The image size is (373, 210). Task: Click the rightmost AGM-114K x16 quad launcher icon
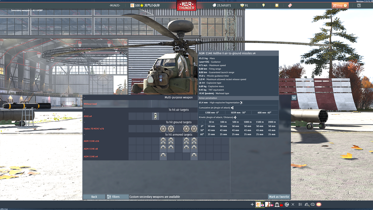click(x=194, y=141)
